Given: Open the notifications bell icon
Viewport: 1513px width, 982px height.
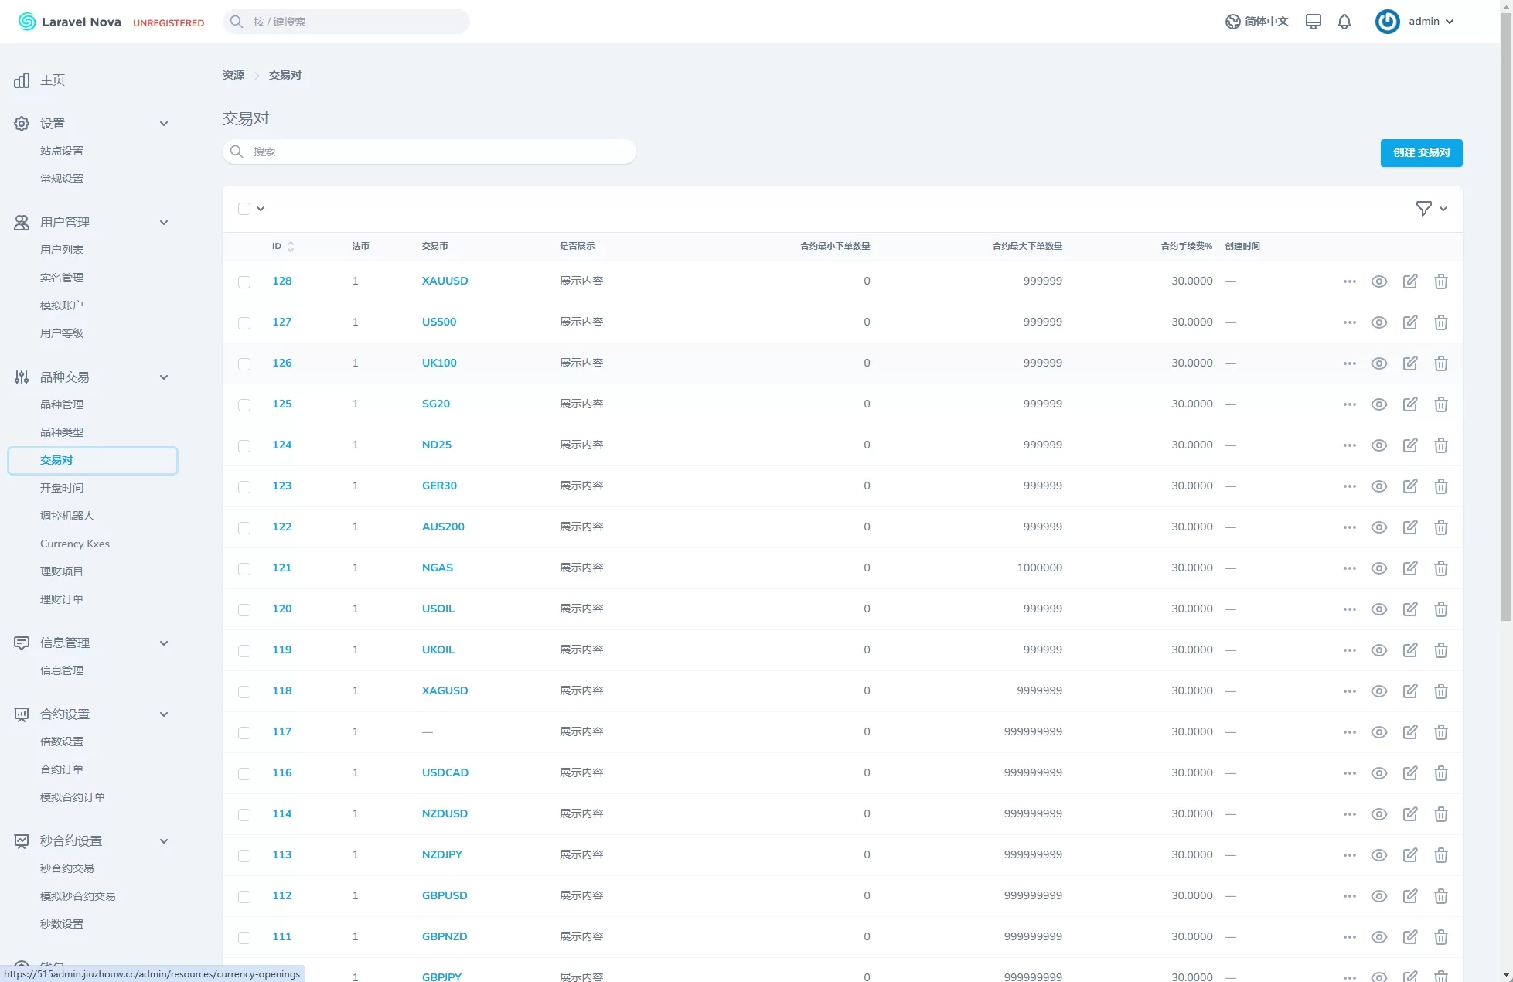Looking at the screenshot, I should (x=1344, y=22).
